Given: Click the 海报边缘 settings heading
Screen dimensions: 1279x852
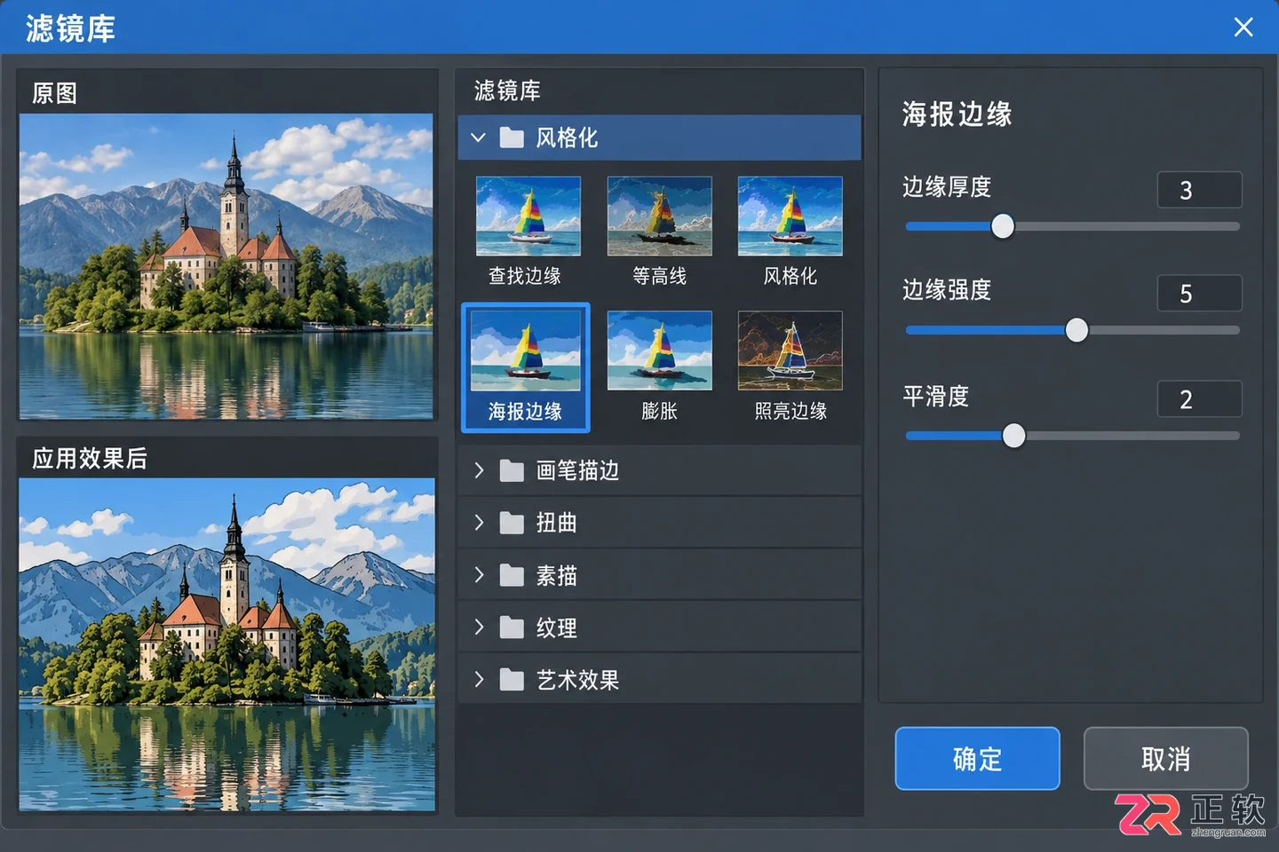Looking at the screenshot, I should click(957, 114).
